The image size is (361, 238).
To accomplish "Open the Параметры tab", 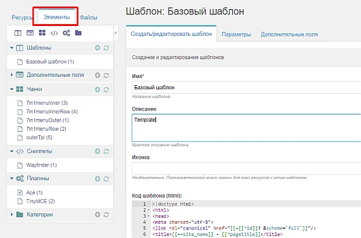I will 236,34.
